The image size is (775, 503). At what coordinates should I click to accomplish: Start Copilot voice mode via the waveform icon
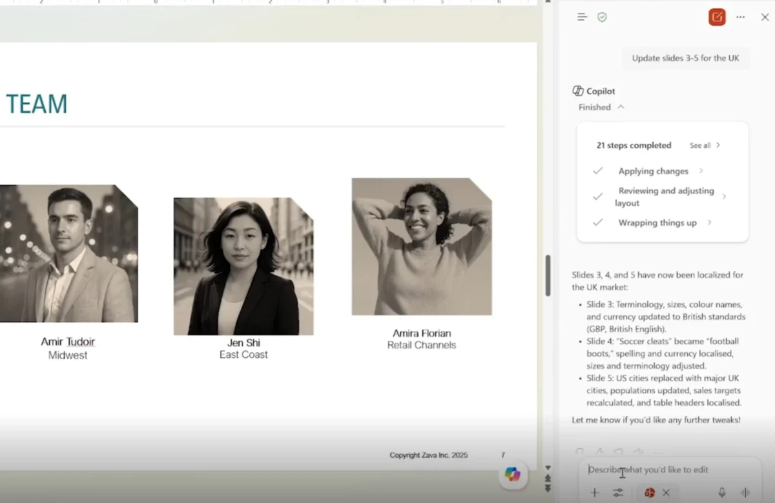click(746, 492)
